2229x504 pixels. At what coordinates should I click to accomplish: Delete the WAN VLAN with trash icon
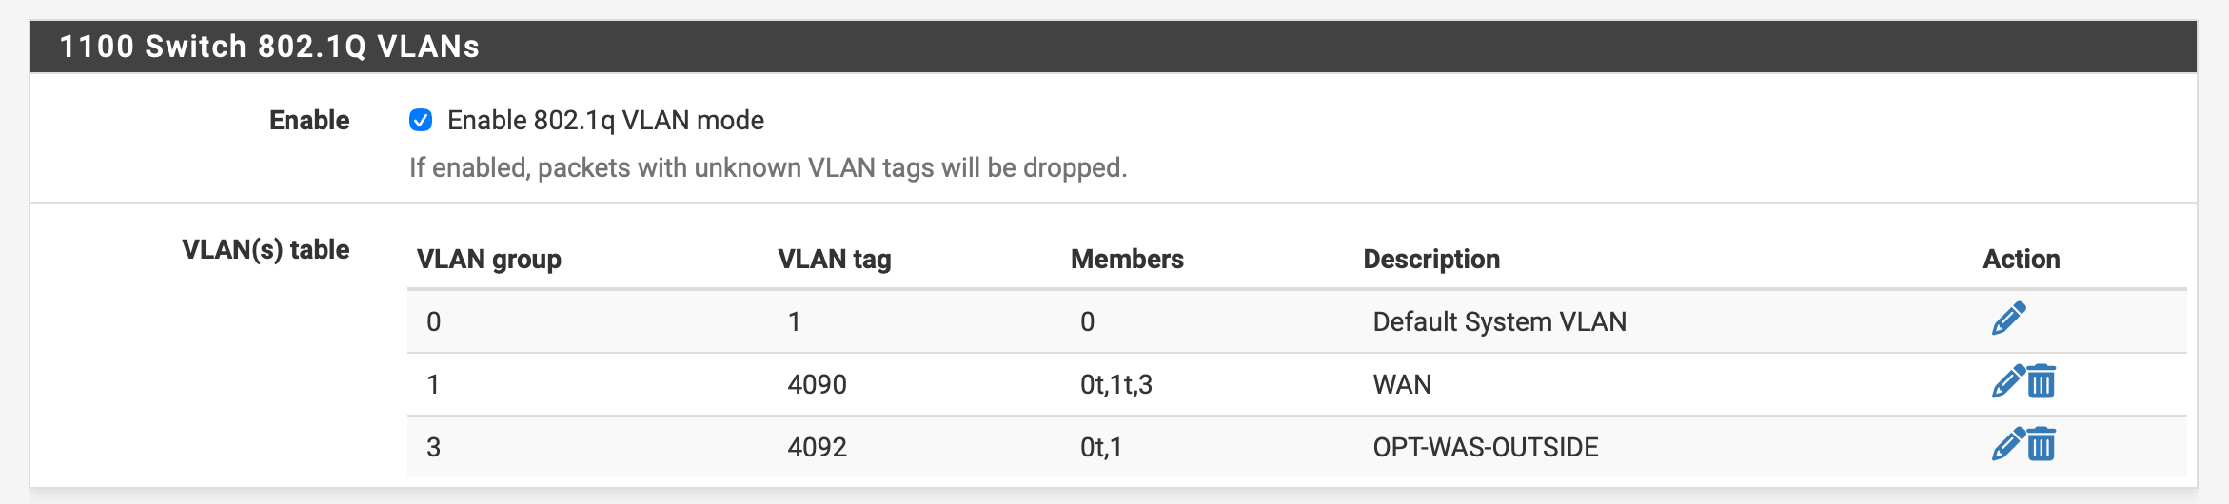click(2042, 382)
